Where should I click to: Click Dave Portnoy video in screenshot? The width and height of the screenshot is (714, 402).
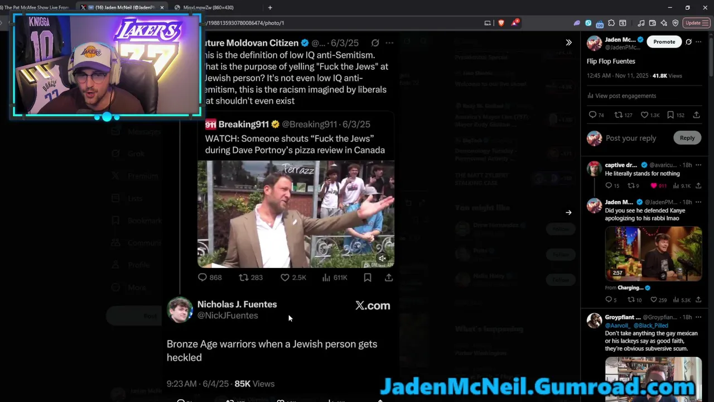point(296,214)
